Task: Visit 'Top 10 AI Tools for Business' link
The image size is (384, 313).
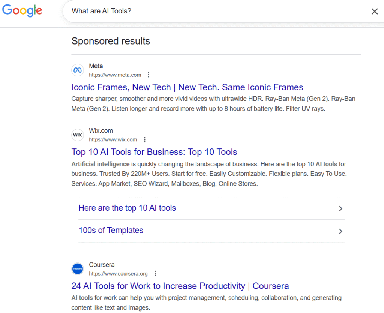Action: pyautogui.click(x=154, y=152)
